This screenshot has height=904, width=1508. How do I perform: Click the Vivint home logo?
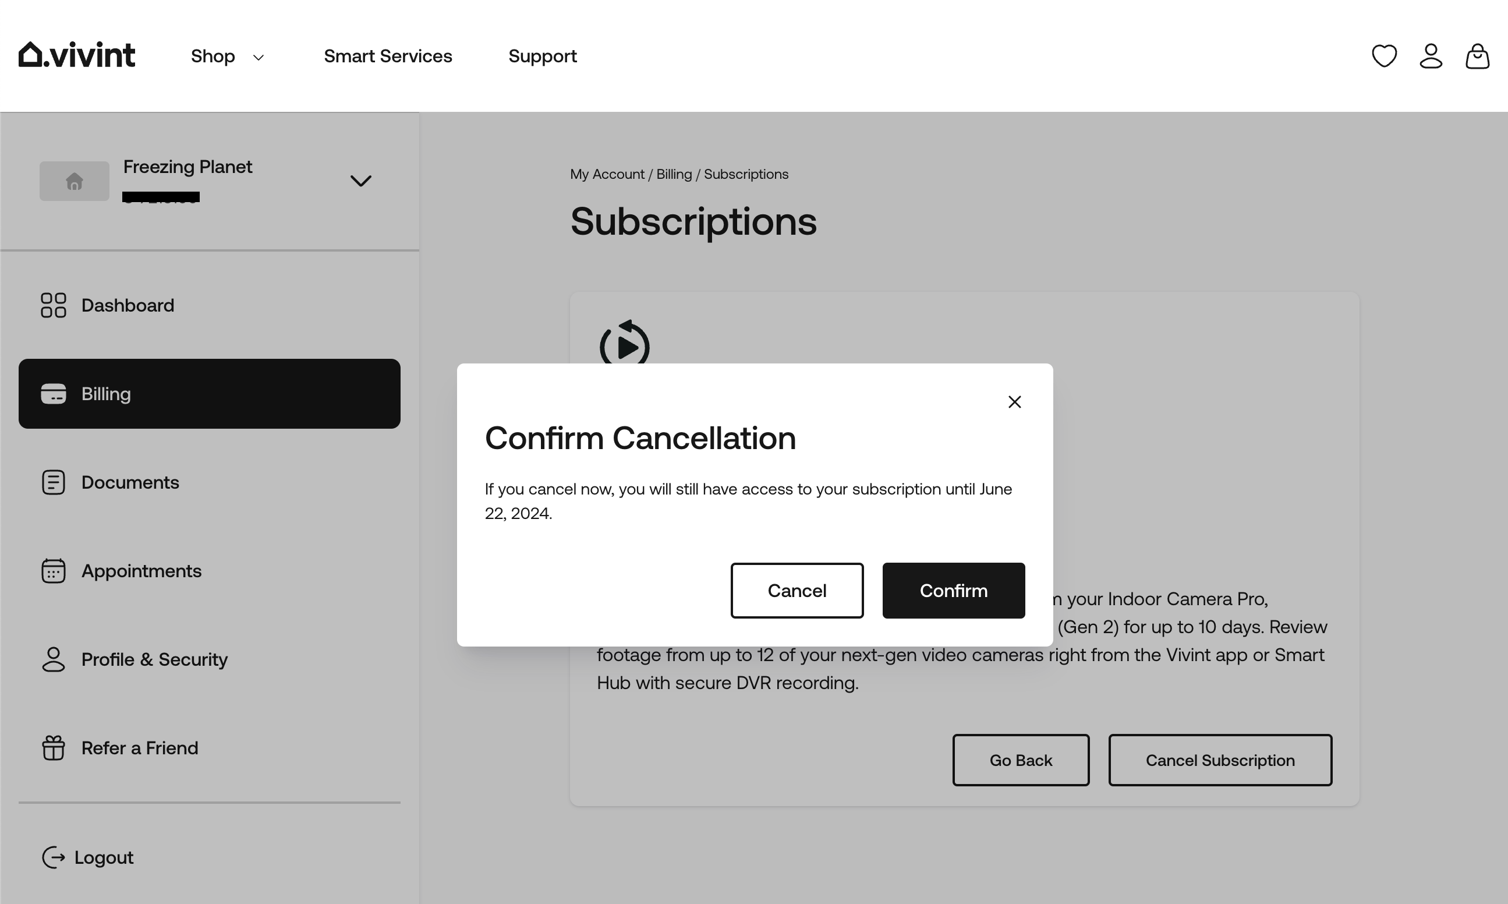point(77,55)
